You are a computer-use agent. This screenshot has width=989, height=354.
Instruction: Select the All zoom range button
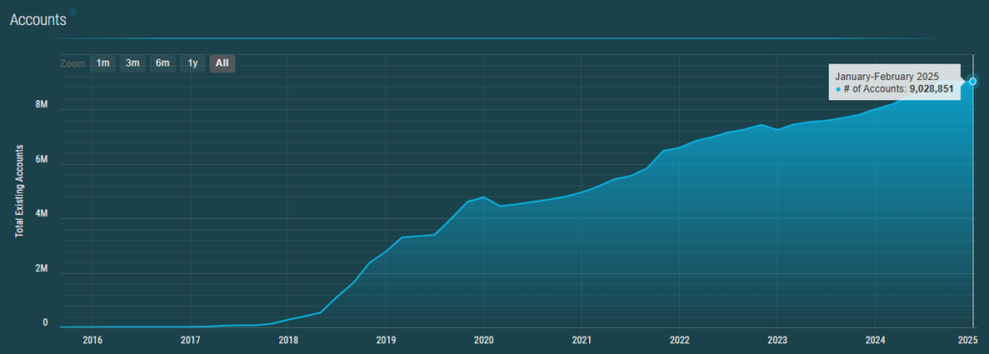(x=222, y=63)
